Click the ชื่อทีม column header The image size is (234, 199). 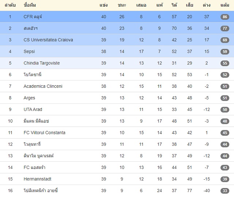tap(30, 5)
